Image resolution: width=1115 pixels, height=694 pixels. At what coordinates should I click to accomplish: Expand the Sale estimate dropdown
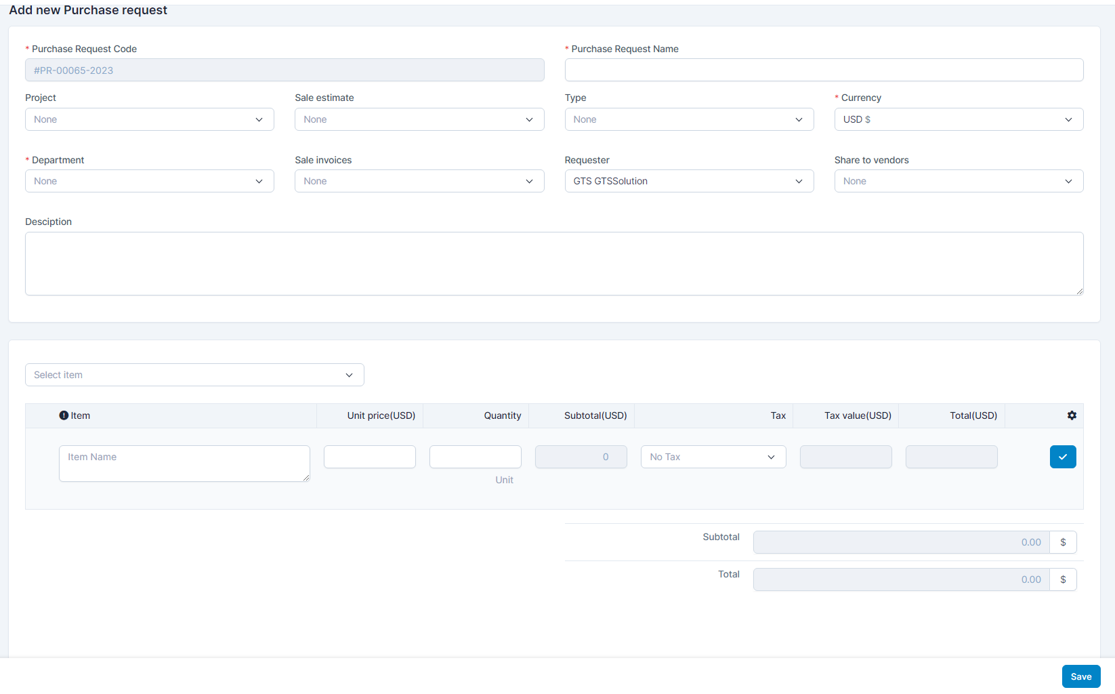(419, 119)
